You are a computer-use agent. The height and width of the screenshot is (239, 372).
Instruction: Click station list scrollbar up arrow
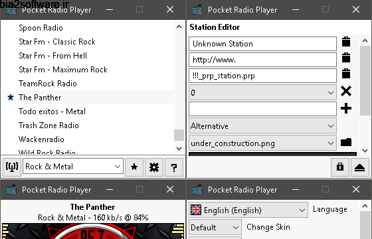[x=179, y=27]
